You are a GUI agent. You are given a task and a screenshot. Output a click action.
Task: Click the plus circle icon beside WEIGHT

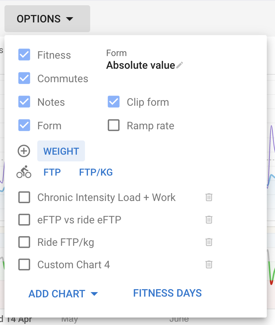click(x=24, y=151)
